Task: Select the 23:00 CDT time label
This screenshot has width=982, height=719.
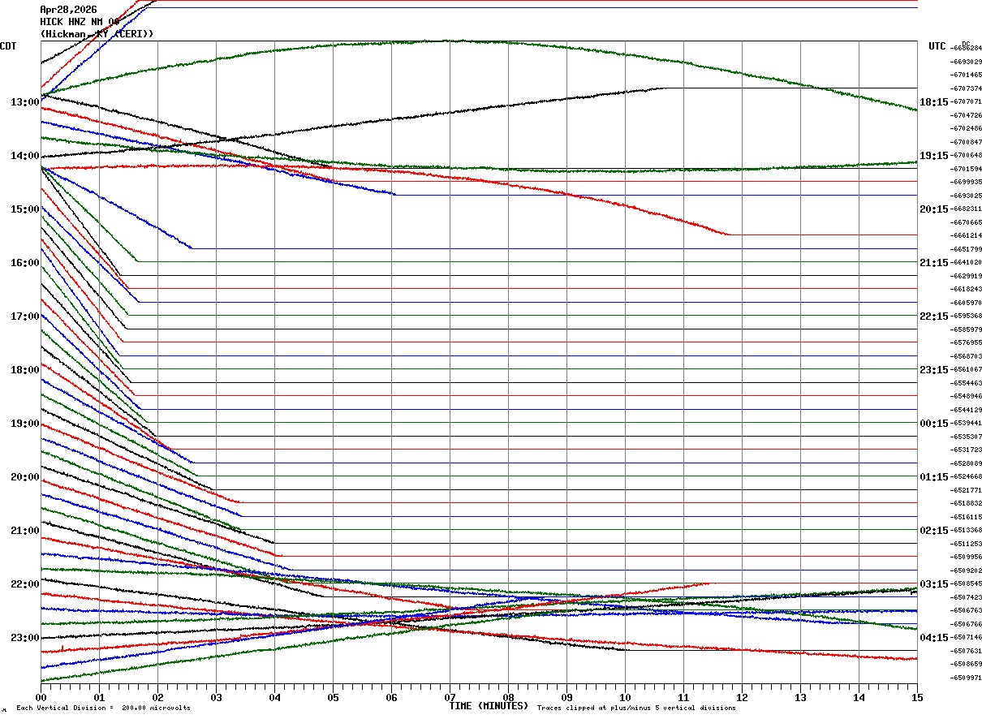Action: tap(25, 638)
